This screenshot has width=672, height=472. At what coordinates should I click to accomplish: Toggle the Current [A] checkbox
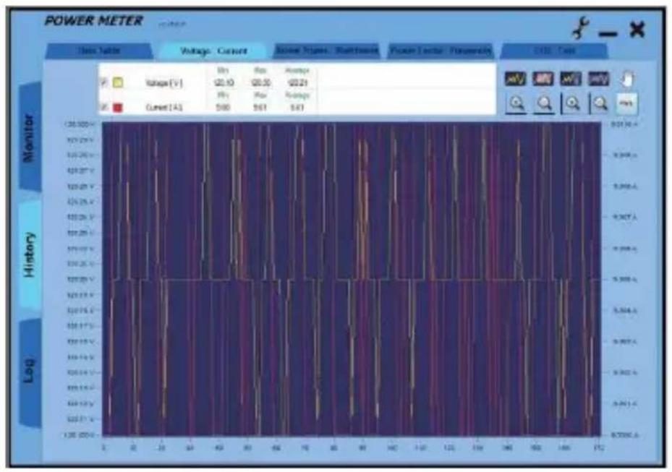click(103, 108)
